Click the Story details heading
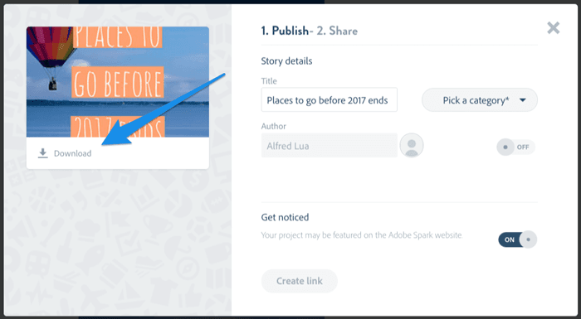 click(286, 61)
